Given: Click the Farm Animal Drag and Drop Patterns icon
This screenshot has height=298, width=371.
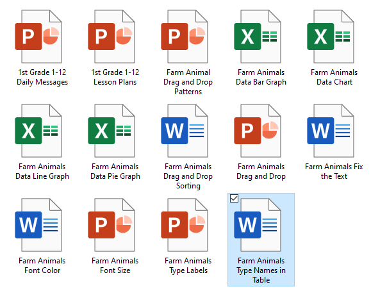Looking at the screenshot, I should [x=185, y=37].
